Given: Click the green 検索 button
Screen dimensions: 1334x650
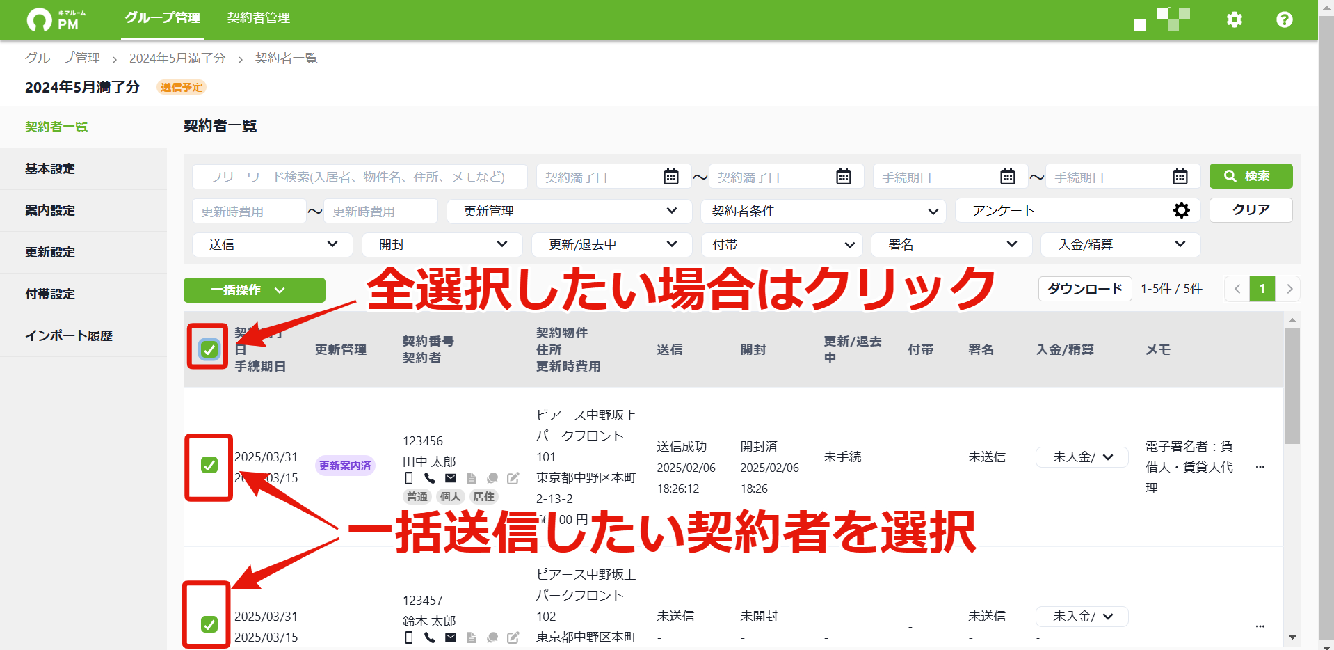Looking at the screenshot, I should [1251, 176].
